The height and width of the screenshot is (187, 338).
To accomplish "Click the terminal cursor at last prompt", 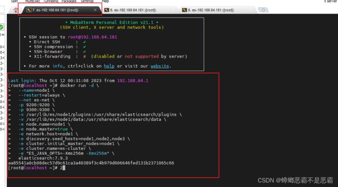I will pos(64,168).
